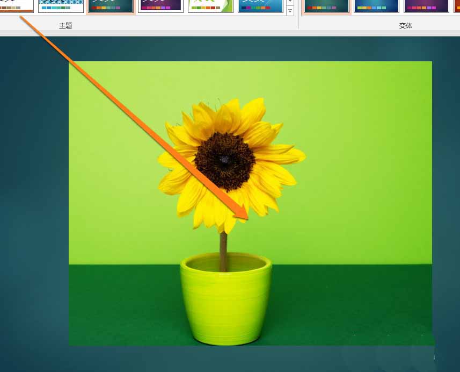Image resolution: width=460 pixels, height=372 pixels.
Task: Click the 主题 group label
Action: tap(65, 26)
